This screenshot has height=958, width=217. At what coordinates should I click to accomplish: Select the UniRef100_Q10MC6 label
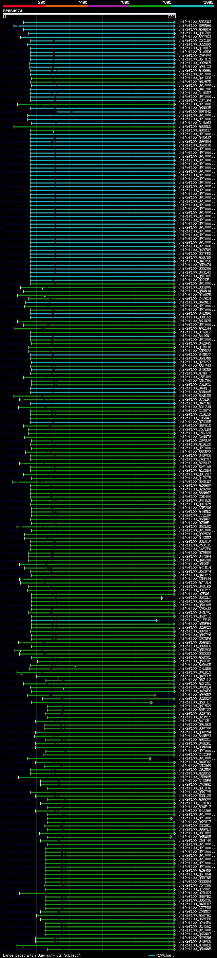coord(195,52)
